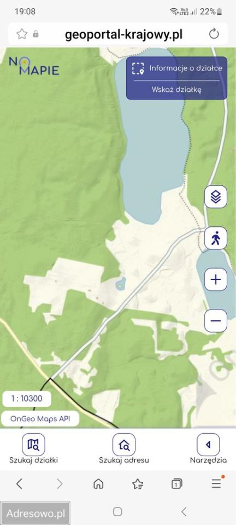This screenshot has width=236, height=525.
Task: Open browser home page icon
Action: (x=98, y=483)
